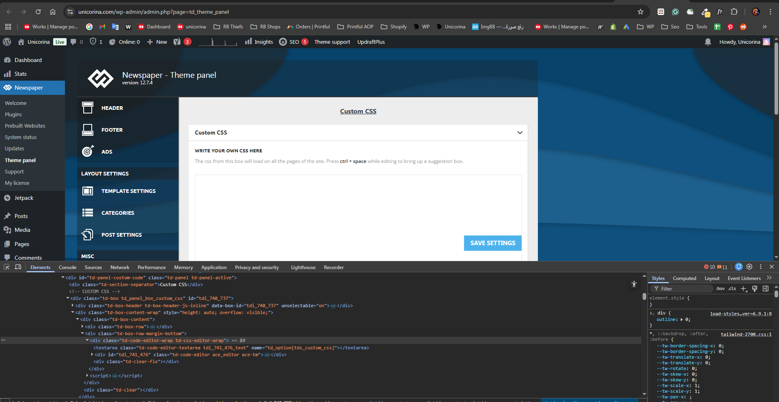Open the Sources tab
This screenshot has height=402, width=779.
coord(93,267)
